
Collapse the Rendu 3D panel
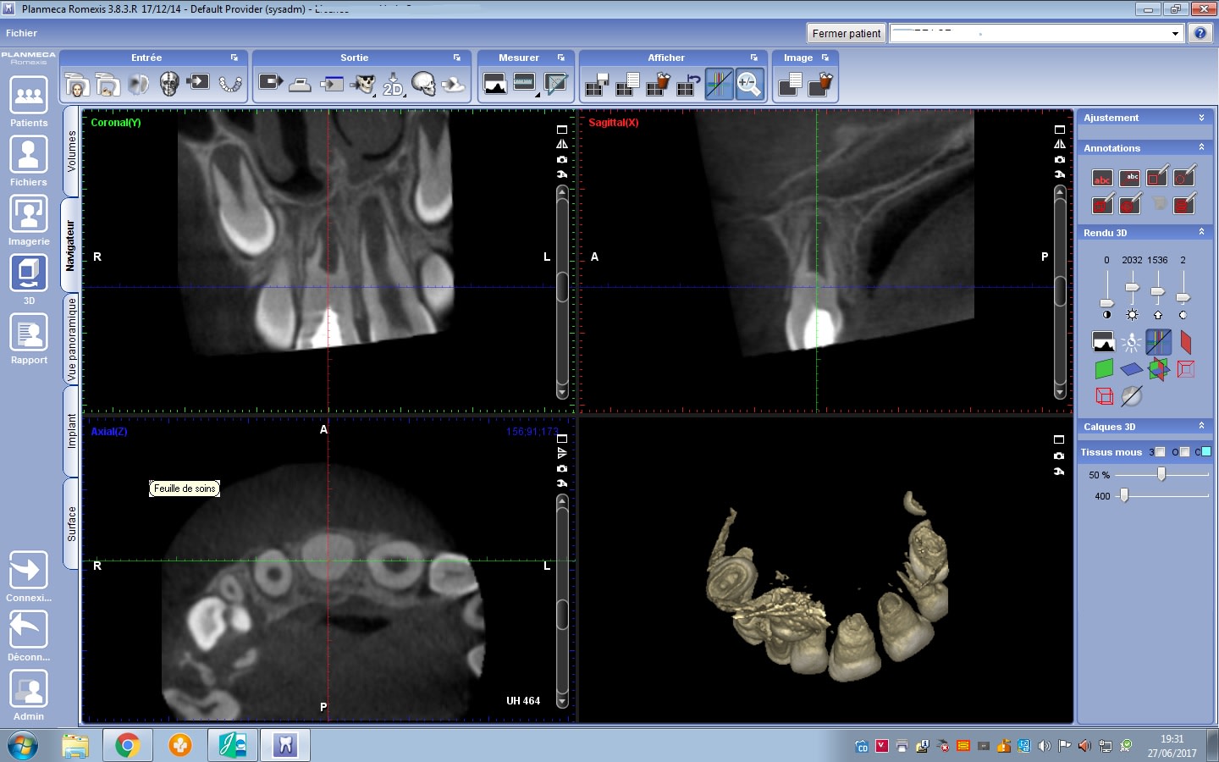[1201, 232]
